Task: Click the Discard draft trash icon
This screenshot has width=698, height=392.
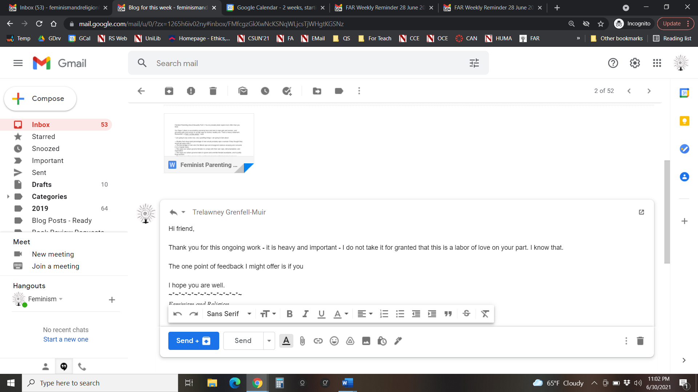Action: coord(640,341)
